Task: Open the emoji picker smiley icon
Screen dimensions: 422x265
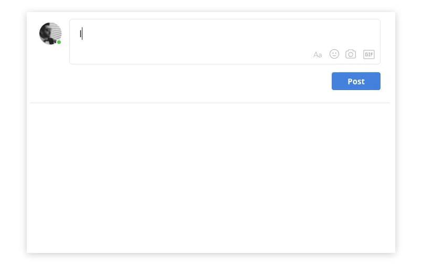Action: click(334, 54)
